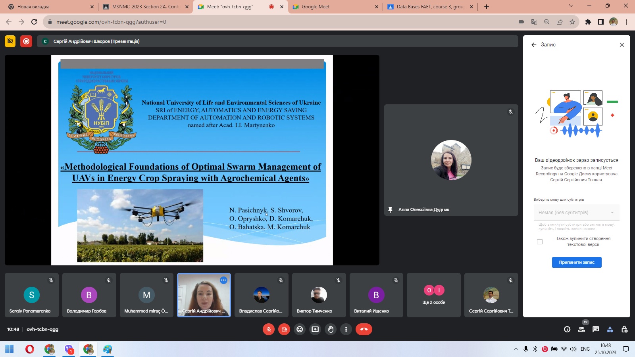The width and height of the screenshot is (635, 357).
Task: Hang up with the red leave call button
Action: [364, 329]
